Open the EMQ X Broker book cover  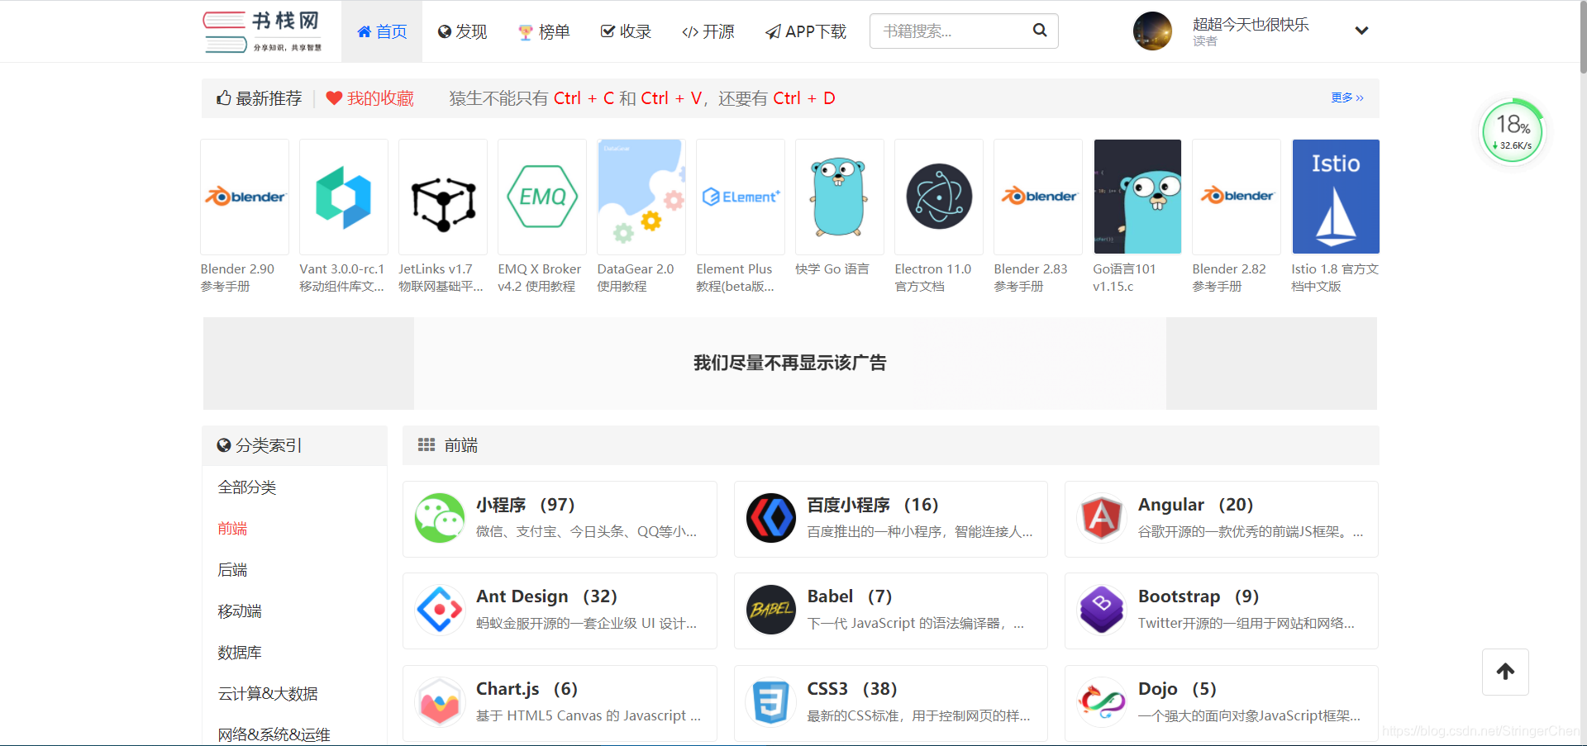[542, 197]
